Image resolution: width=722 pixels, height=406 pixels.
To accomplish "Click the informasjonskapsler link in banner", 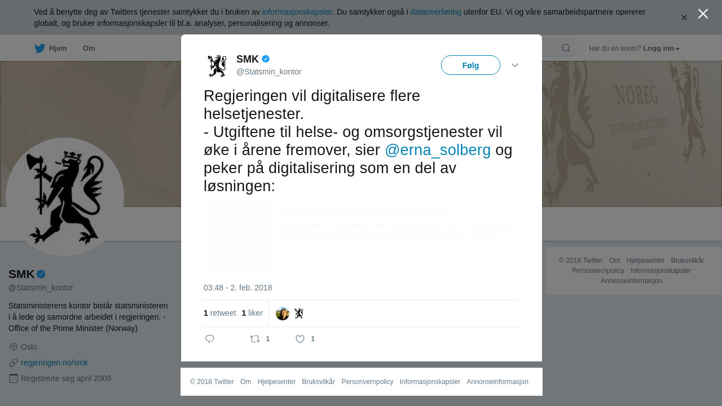I will pyautogui.click(x=297, y=12).
